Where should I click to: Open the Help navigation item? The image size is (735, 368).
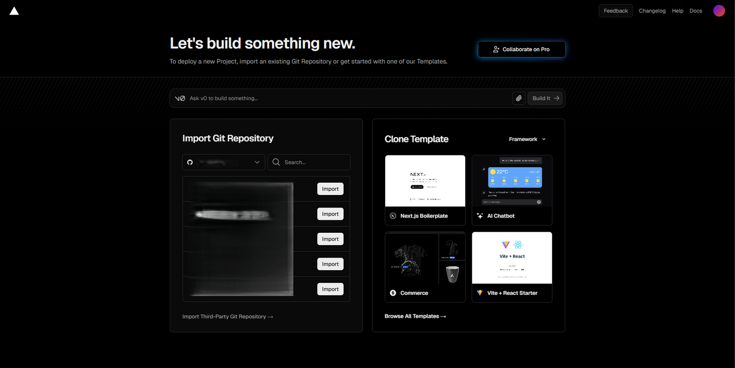click(x=678, y=11)
